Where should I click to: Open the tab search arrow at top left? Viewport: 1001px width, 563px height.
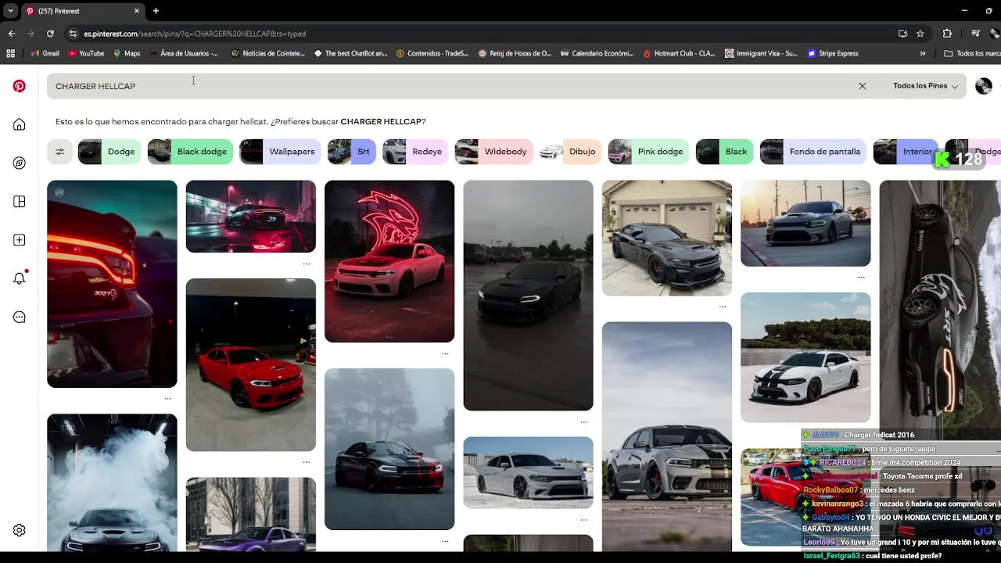[x=10, y=11]
